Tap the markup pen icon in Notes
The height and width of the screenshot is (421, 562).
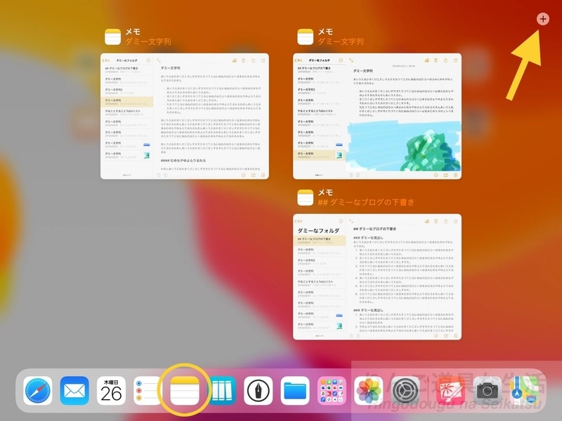click(x=351, y=61)
